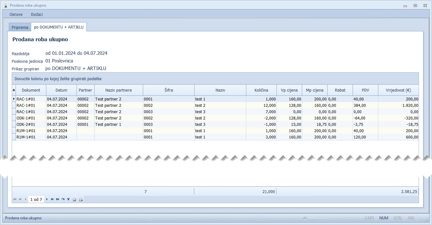The width and height of the screenshot is (432, 225).
Task: Open the Osnove menu
Action: point(16,14)
